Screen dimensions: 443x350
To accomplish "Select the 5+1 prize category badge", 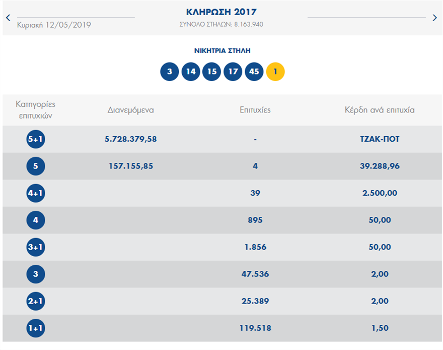I will (x=35, y=139).
